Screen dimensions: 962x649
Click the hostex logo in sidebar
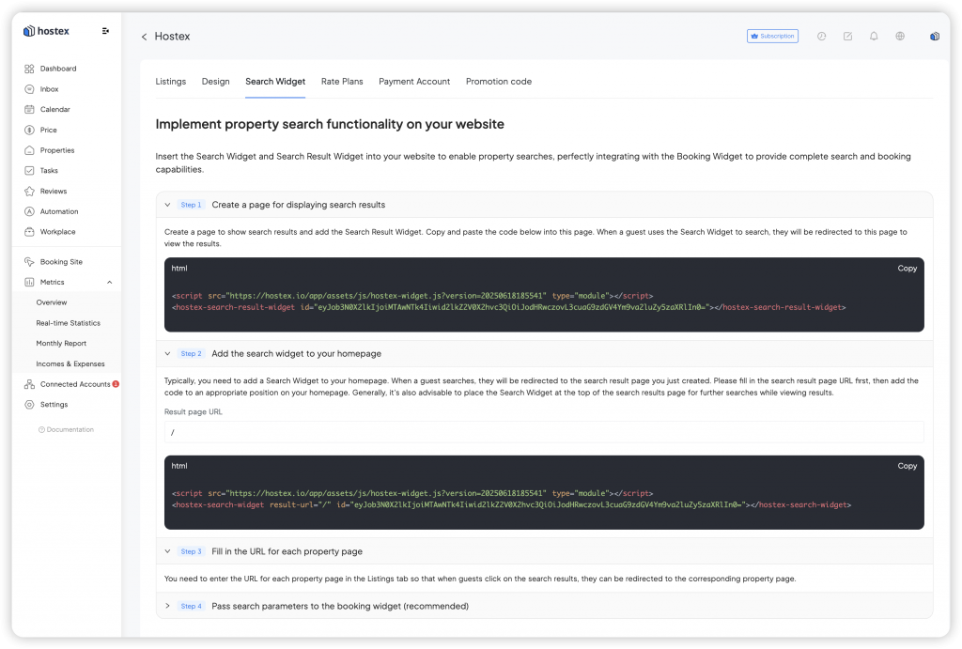46,31
